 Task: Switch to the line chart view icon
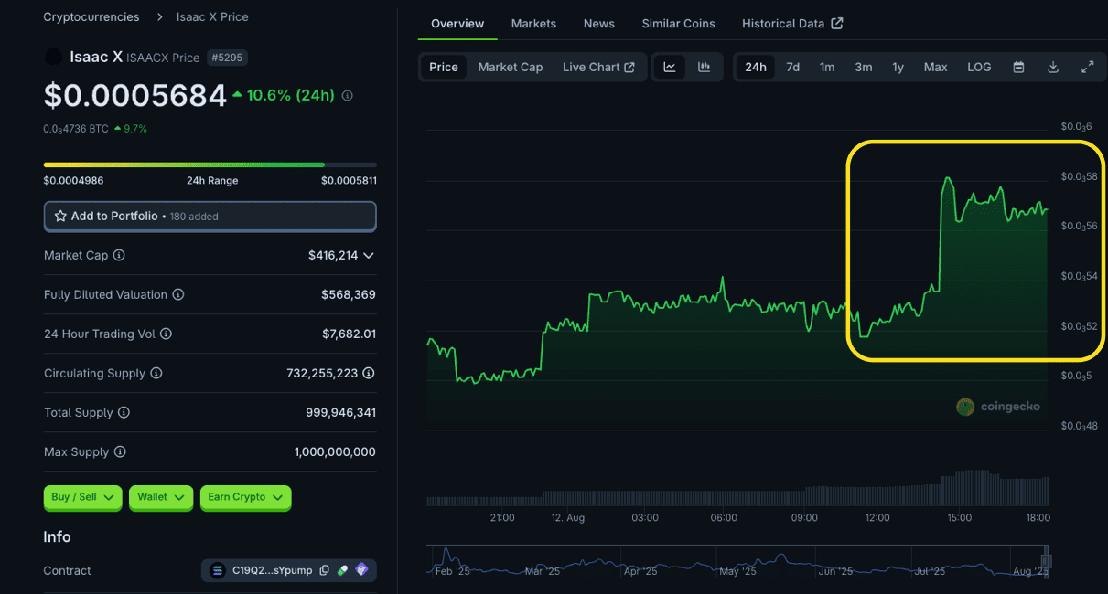[670, 67]
